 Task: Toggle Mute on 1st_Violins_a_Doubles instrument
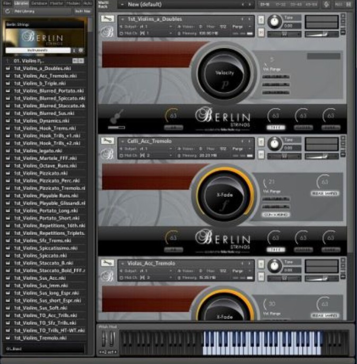coord(261,32)
